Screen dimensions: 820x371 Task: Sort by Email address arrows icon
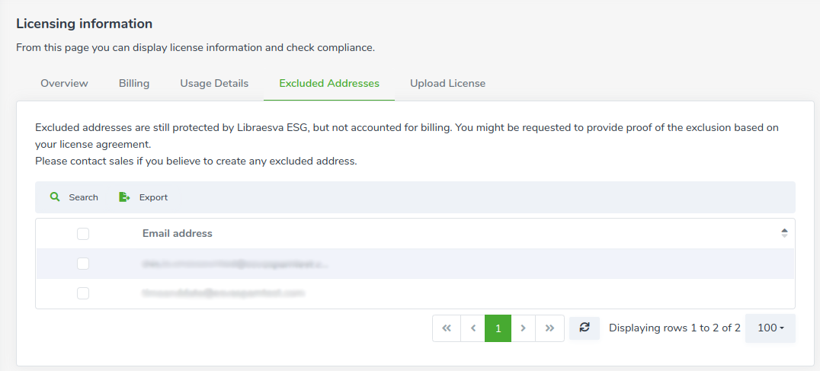pos(784,233)
